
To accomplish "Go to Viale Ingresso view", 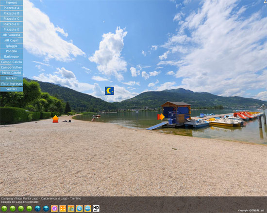I will coord(12,84).
